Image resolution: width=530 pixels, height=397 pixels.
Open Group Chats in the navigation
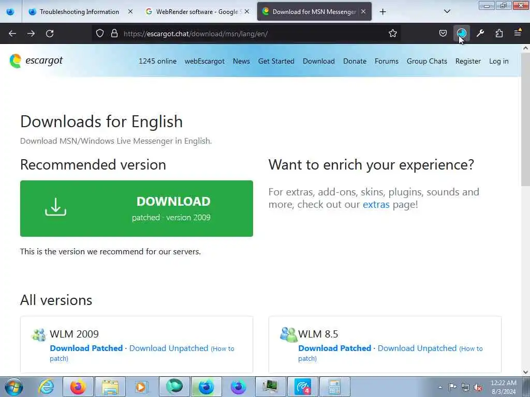click(x=426, y=62)
